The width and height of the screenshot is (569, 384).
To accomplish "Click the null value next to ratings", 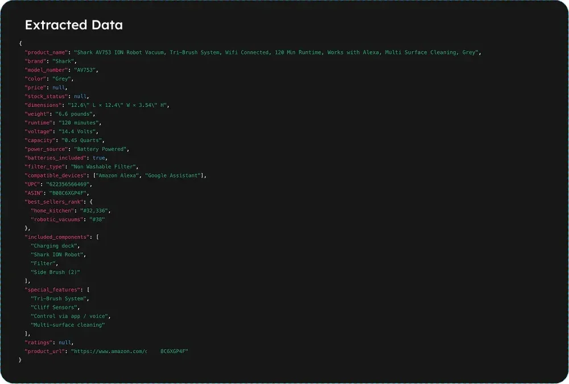I will coord(65,342).
